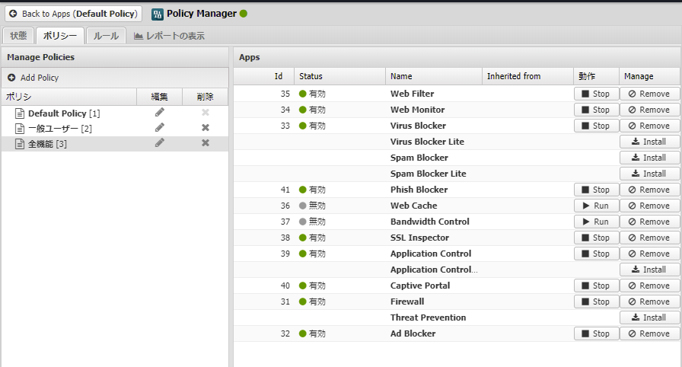This screenshot has width=682, height=367.
Task: Delete the 一般ユーザー policy with X icon
Action: [x=205, y=128]
